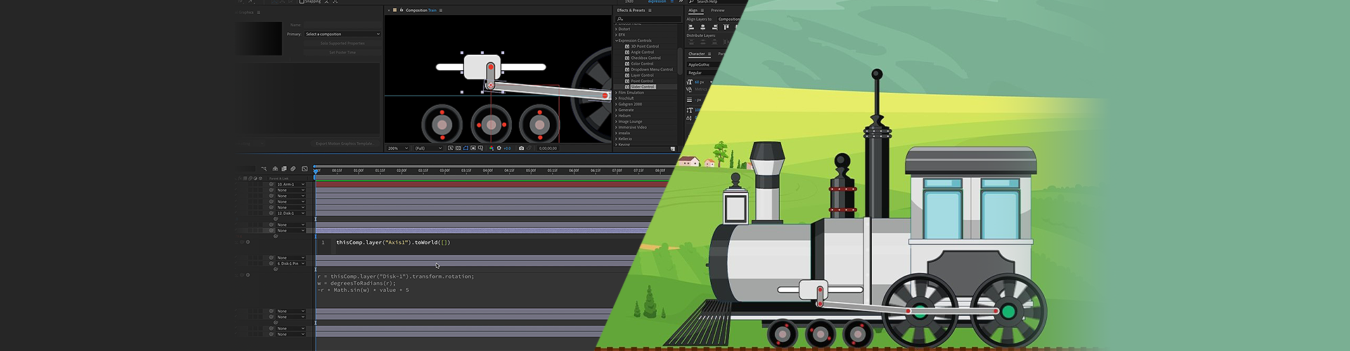Open the Character panel menu icon
The image size is (1350, 351).
click(x=709, y=54)
